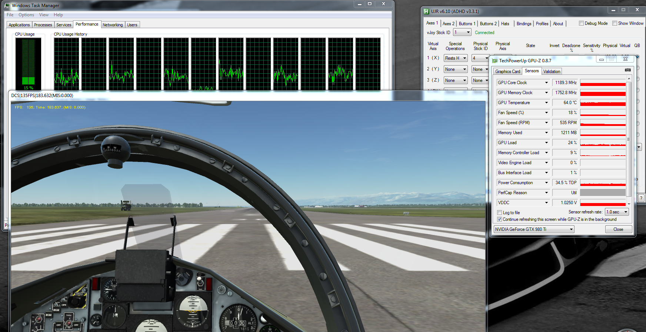The width and height of the screenshot is (646, 332).
Task: Open the NVIDIA GeForce GTX 980 Ti selector
Action: click(x=534, y=229)
